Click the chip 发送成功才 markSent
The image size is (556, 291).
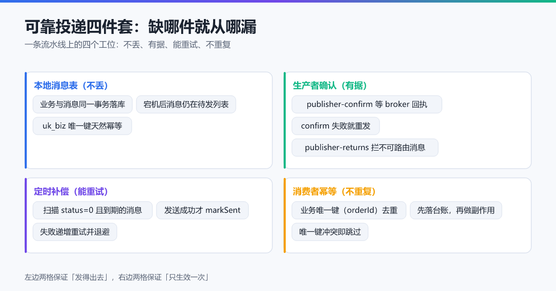point(202,210)
